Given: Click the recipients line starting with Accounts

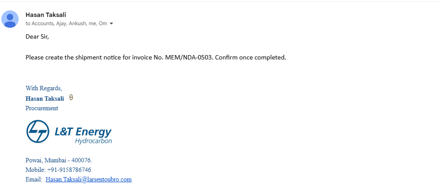Looking at the screenshot, I should (66, 24).
